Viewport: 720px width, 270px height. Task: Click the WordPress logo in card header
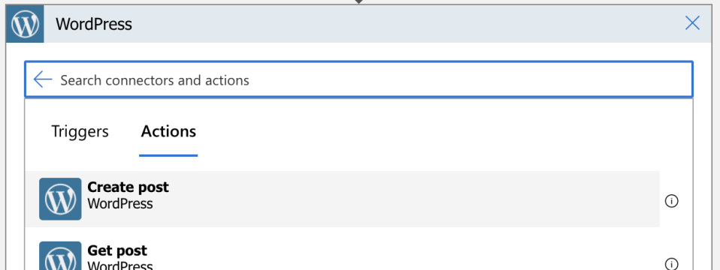(26, 24)
